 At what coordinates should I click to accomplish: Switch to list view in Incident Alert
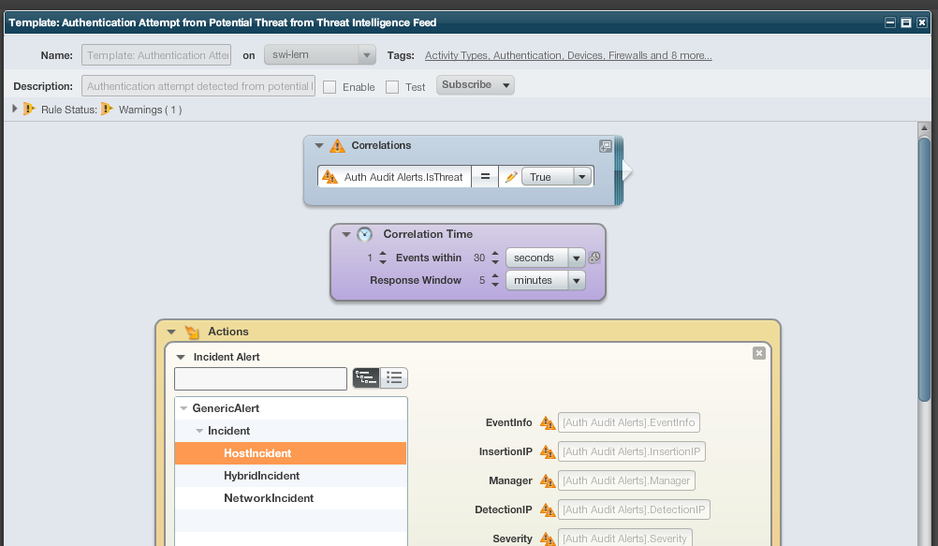tap(393, 377)
